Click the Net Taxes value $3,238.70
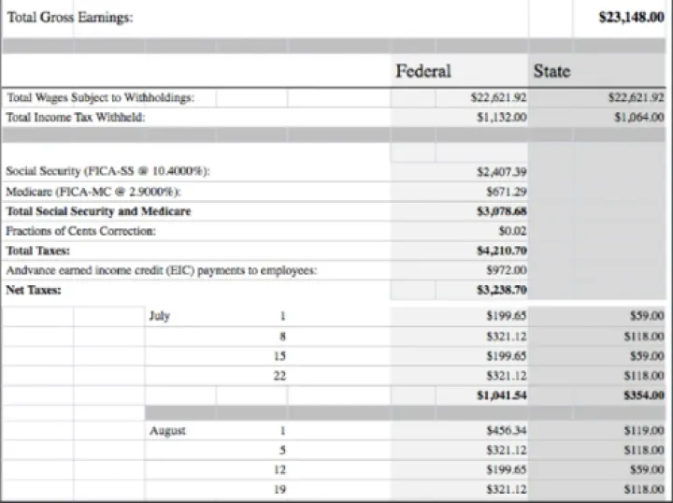The height and width of the screenshot is (503, 673). (x=502, y=290)
